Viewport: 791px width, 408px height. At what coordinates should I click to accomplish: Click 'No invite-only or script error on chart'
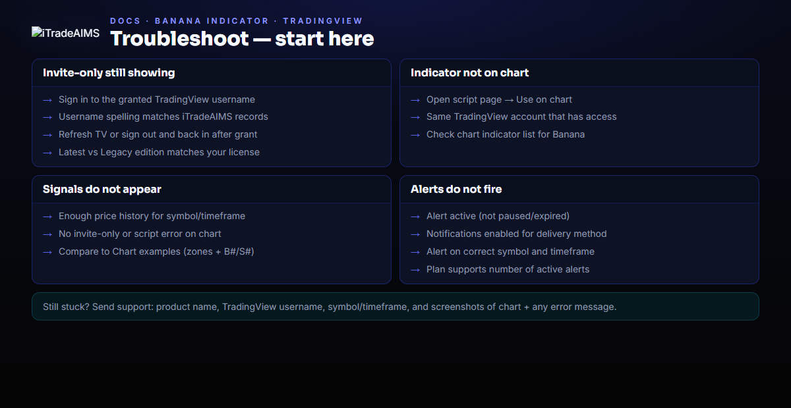coord(140,234)
